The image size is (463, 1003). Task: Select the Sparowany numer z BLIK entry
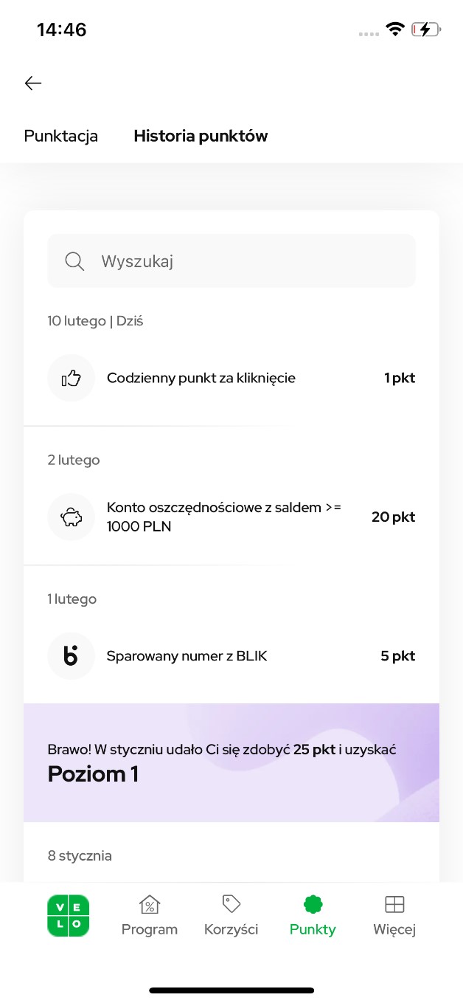[x=187, y=655]
